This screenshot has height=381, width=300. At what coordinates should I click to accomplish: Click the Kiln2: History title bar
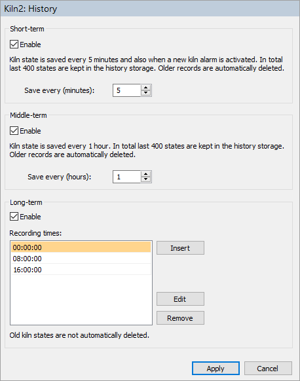150,9
